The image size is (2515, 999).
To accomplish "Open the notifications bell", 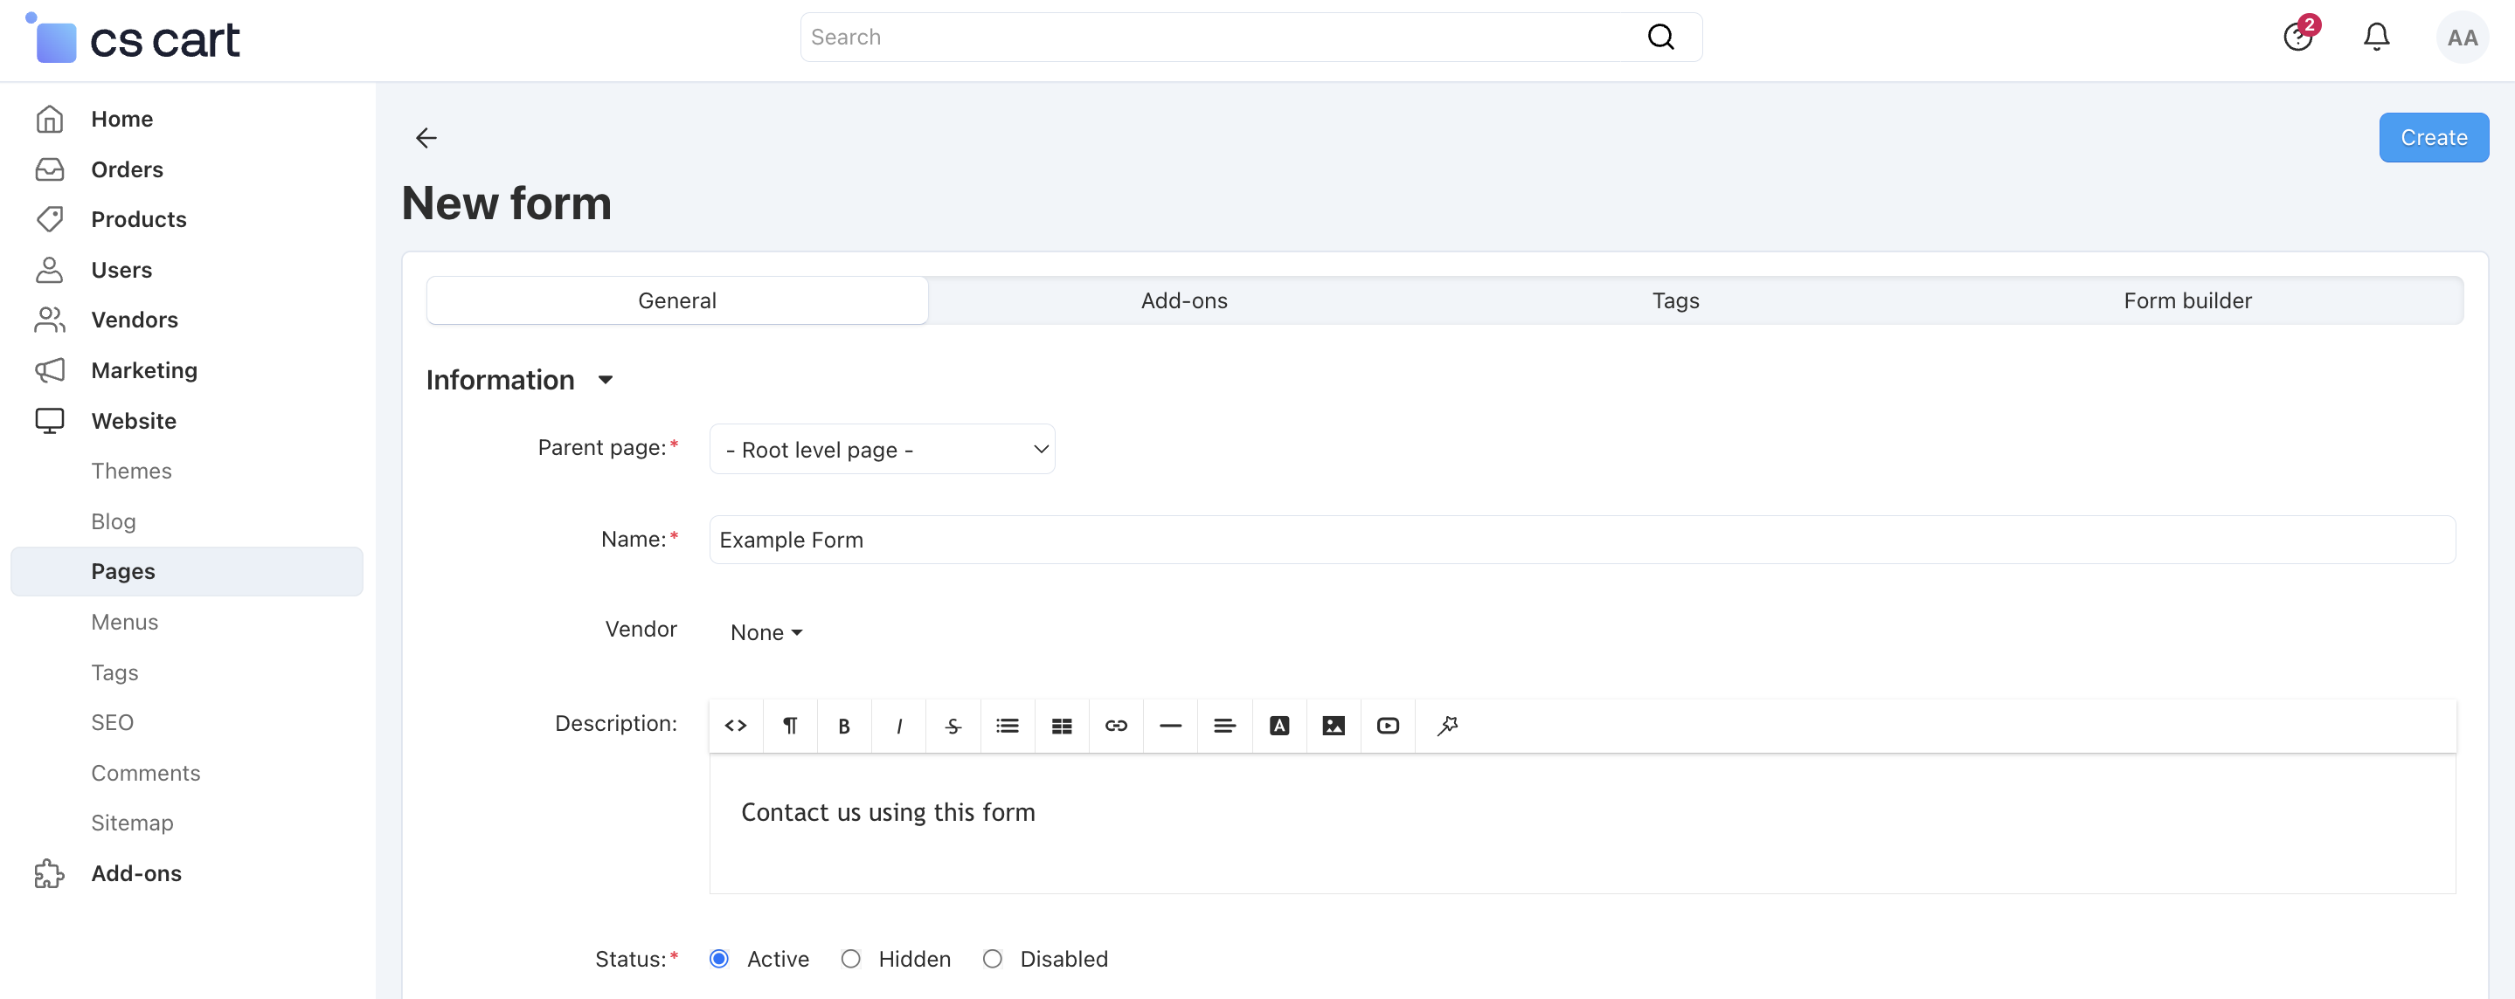I will 2376,37.
